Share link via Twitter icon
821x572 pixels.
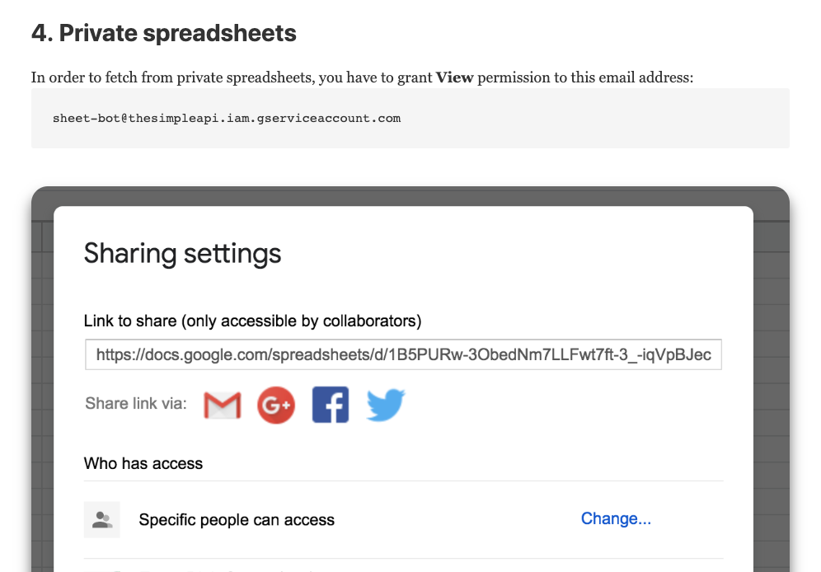[386, 405]
